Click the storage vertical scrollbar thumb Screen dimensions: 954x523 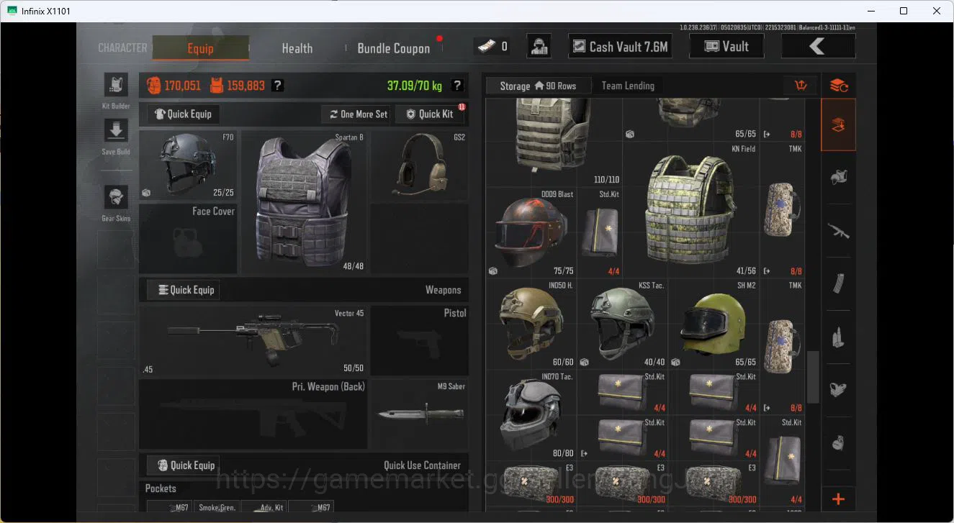tap(813, 377)
